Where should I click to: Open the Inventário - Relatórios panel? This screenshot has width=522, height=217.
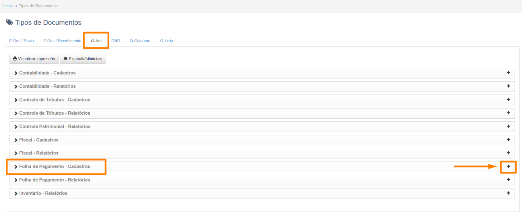pyautogui.click(x=43, y=193)
